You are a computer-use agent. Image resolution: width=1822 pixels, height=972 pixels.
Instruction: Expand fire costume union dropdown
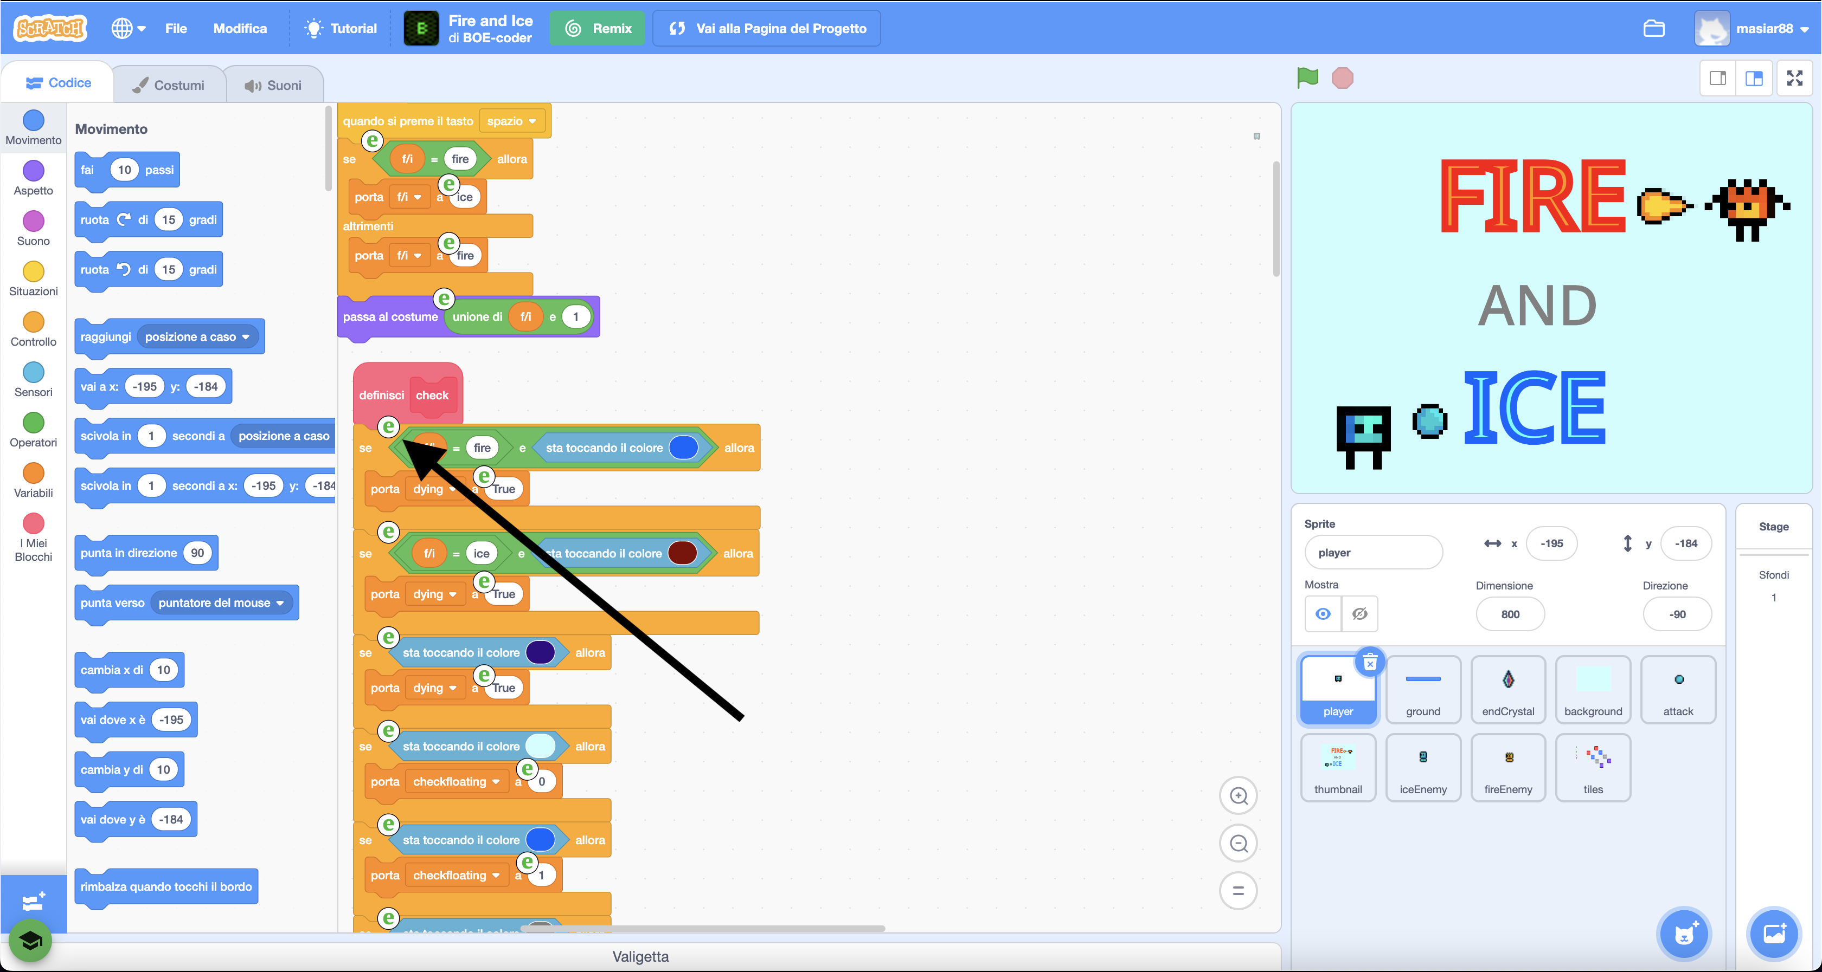pos(519,318)
